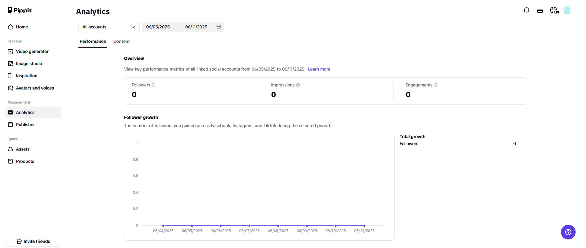Click the Engagements metric label
586x248 pixels.
click(x=419, y=85)
